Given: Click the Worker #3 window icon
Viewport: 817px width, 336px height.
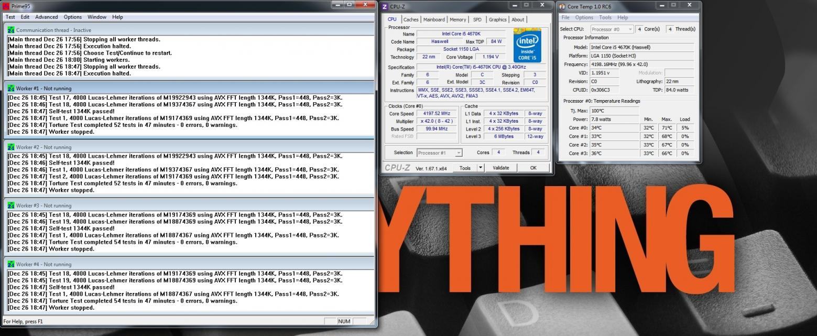Looking at the screenshot, I should [x=11, y=205].
